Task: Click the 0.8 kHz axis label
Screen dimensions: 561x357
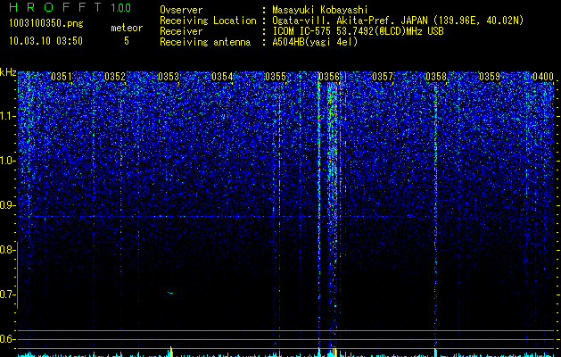Action: (7, 250)
